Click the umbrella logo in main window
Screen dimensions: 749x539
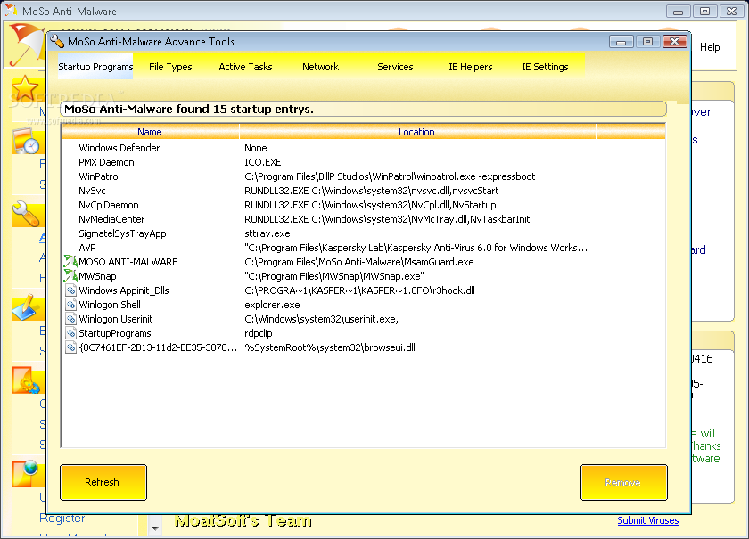(x=25, y=45)
